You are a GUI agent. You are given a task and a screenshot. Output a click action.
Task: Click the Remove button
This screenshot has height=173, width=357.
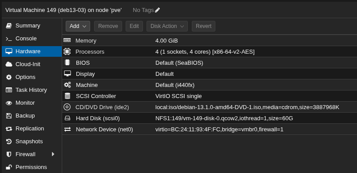point(108,26)
